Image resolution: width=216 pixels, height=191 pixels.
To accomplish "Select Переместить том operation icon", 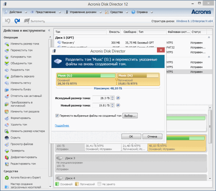I will [x=7, y=50].
